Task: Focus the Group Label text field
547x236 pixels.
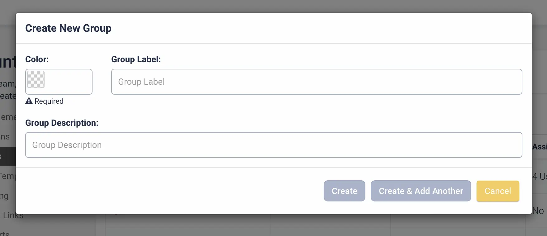Action: [316, 82]
